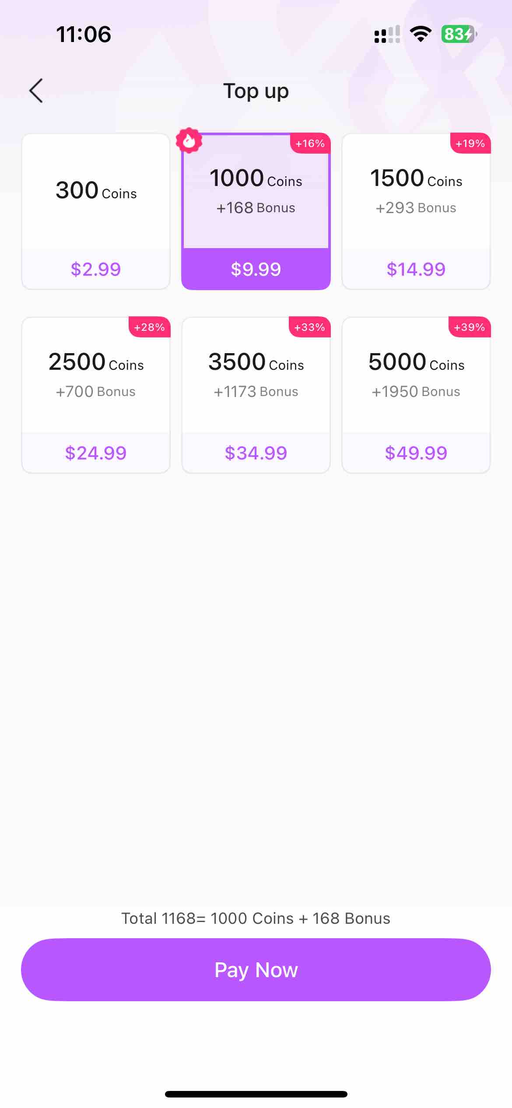Select the 1500 Coins package
The height and width of the screenshot is (1108, 512).
coord(416,211)
